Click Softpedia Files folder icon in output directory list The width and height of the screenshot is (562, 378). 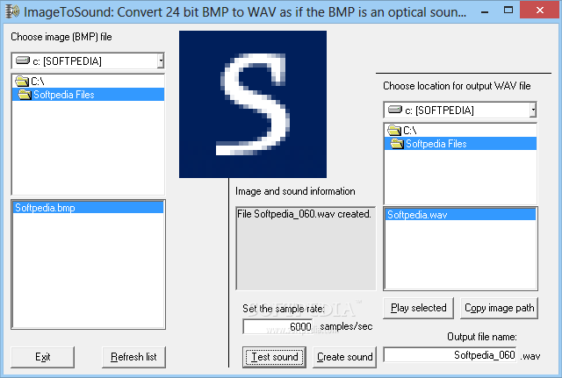(x=397, y=144)
